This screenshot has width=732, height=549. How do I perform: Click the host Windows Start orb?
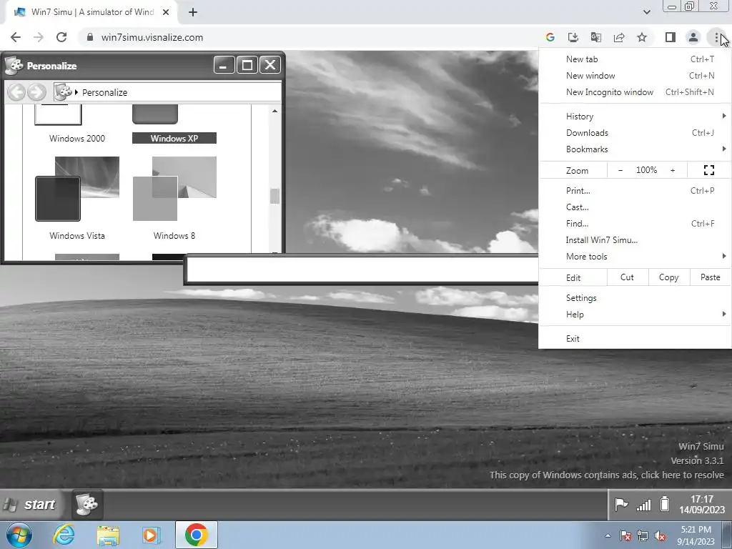pos(19,535)
